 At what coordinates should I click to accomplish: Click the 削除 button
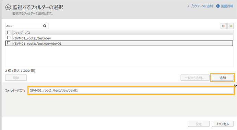point(16,78)
